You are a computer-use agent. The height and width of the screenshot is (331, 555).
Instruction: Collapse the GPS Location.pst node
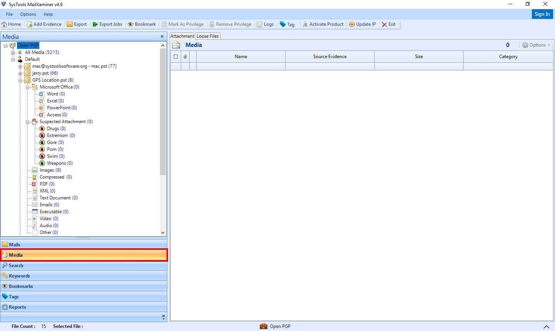(x=20, y=80)
